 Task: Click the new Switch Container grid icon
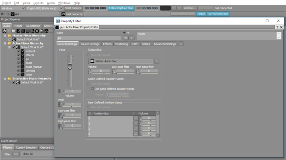tap(23, 31)
